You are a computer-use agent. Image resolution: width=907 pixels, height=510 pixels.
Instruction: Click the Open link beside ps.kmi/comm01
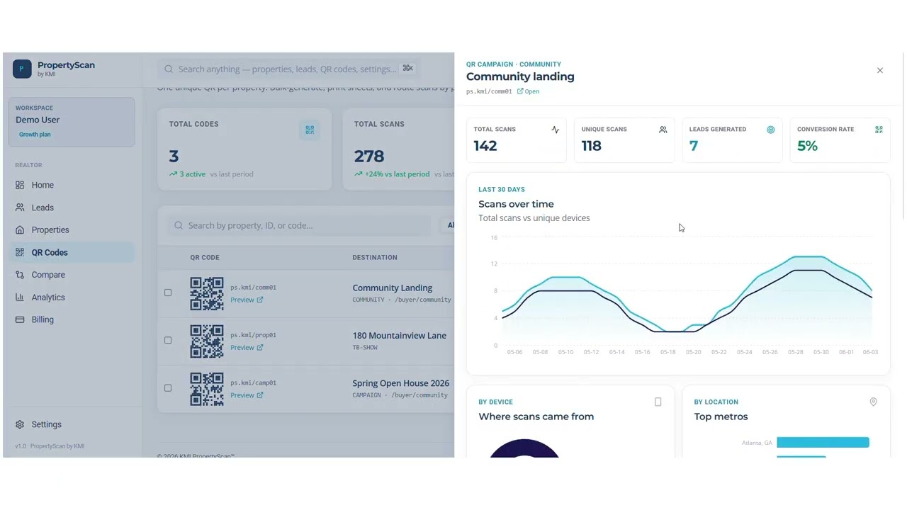click(x=528, y=91)
